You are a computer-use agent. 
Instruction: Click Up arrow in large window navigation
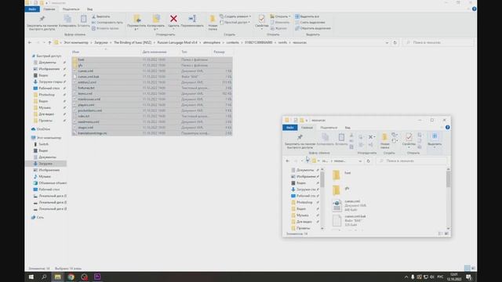[x=49, y=42]
